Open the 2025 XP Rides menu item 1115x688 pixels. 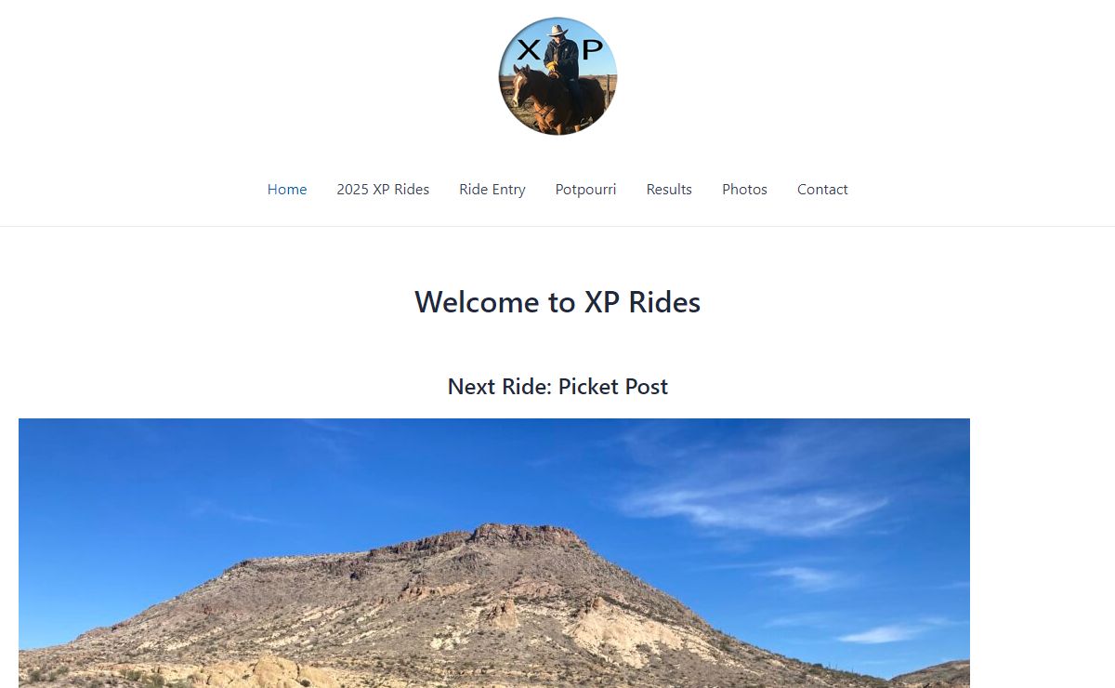383,190
